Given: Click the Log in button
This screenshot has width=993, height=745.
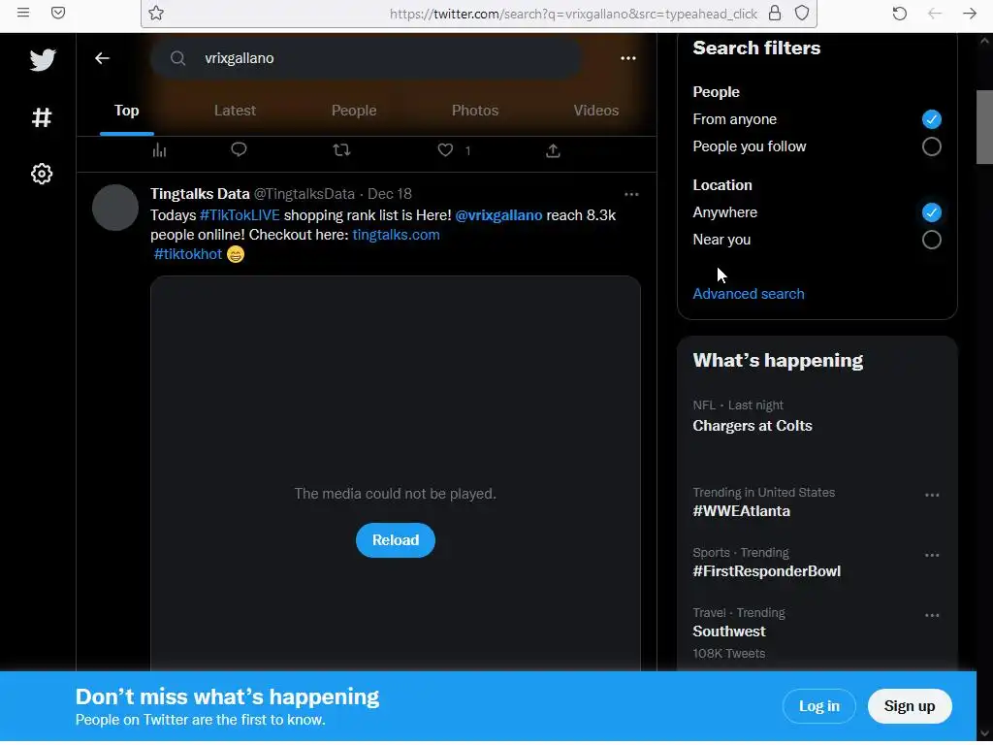Looking at the screenshot, I should (x=818, y=706).
